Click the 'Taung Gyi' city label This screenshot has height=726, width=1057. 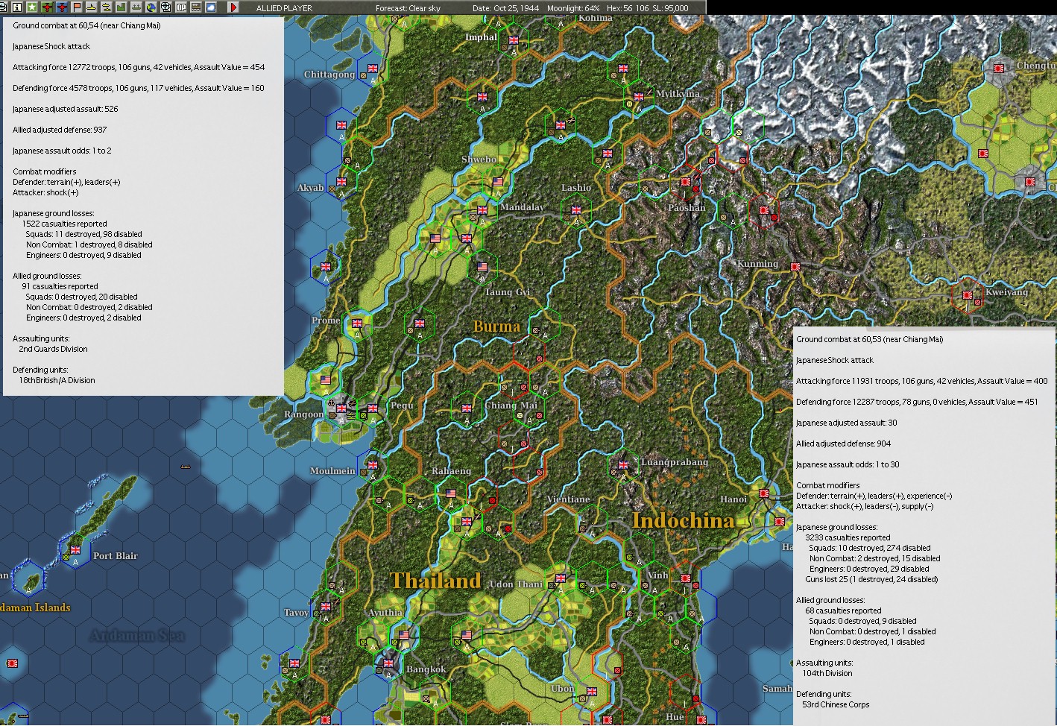point(507,292)
